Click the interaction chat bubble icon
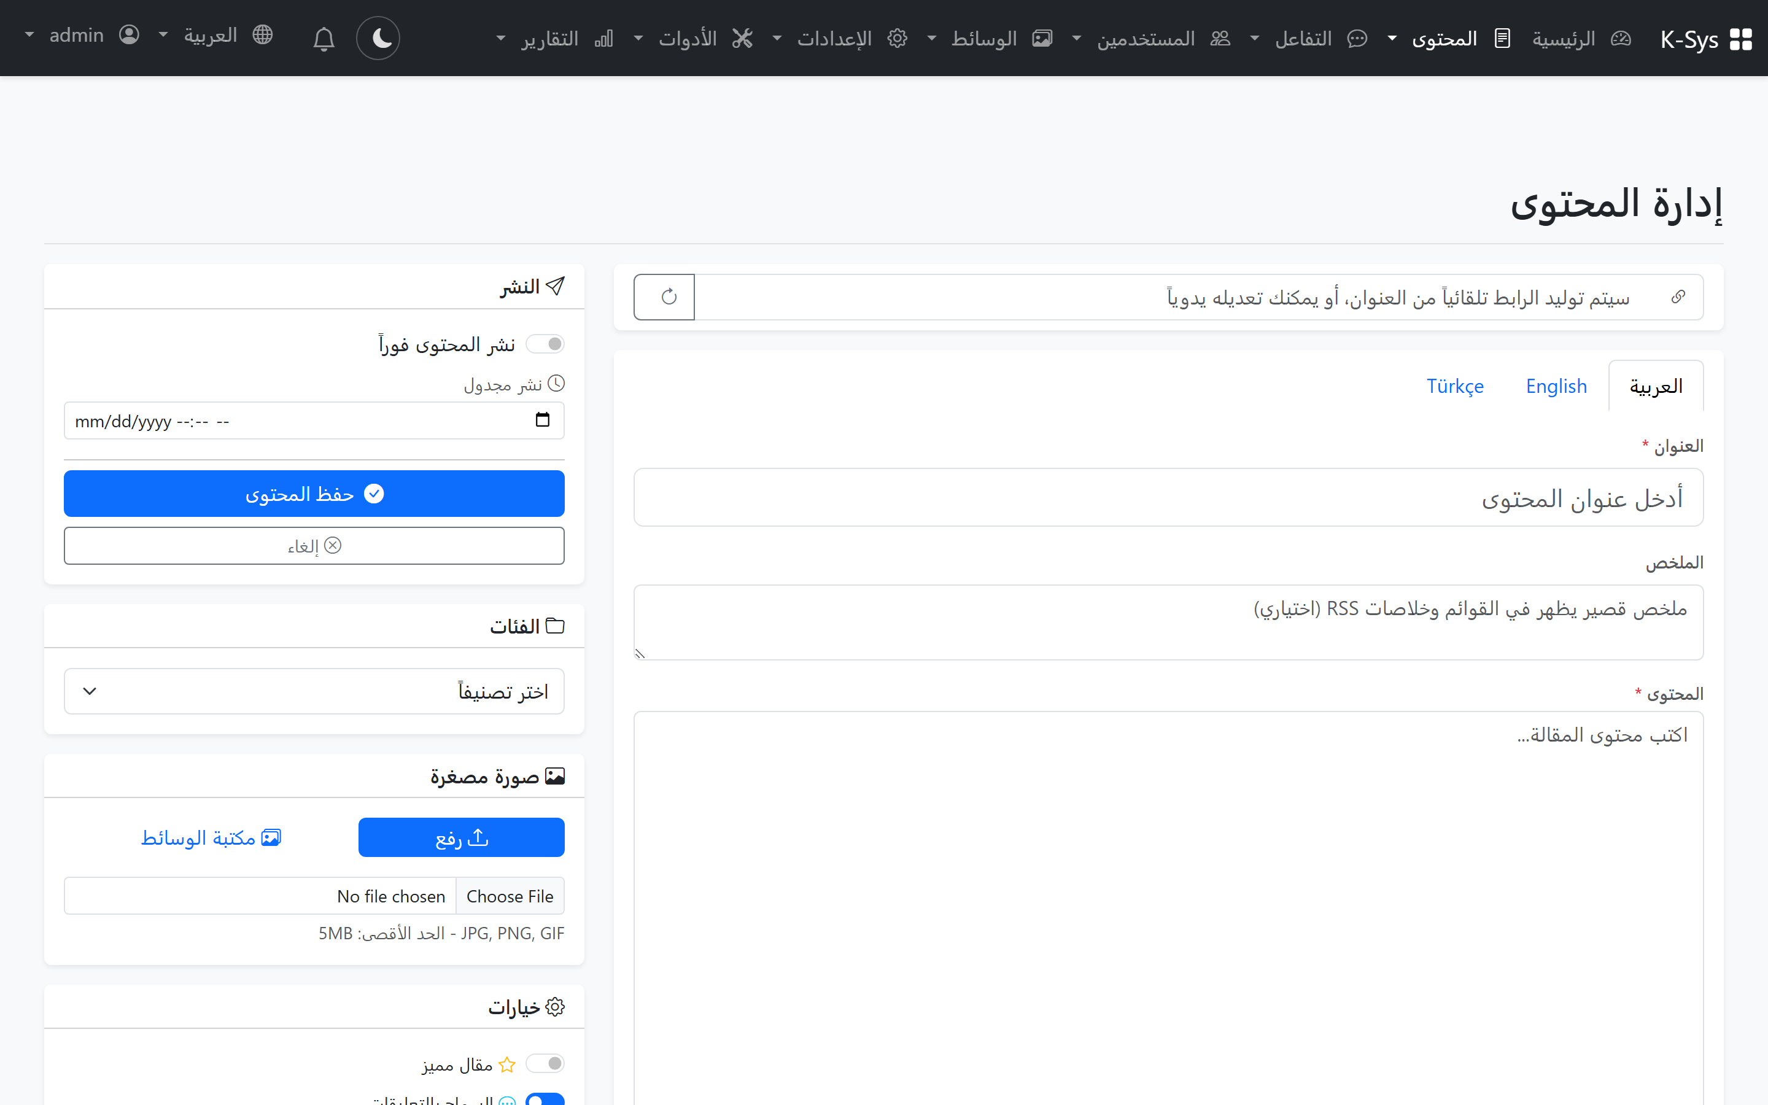This screenshot has width=1768, height=1105. point(1357,38)
